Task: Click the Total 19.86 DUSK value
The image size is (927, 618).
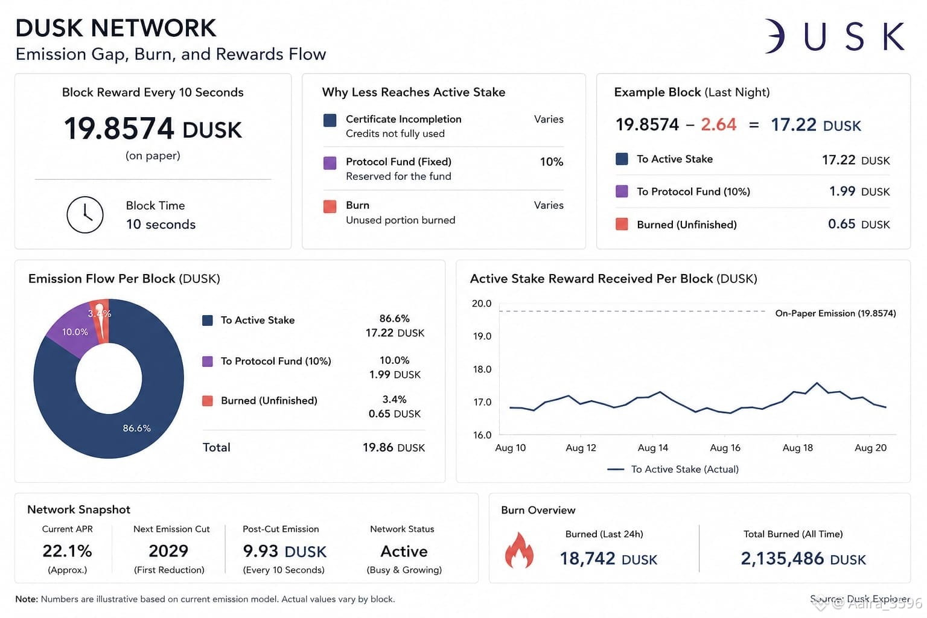Action: tap(393, 447)
